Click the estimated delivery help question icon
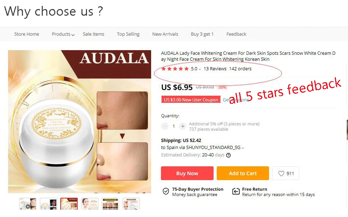The height and width of the screenshot is (217, 348). 228,155
